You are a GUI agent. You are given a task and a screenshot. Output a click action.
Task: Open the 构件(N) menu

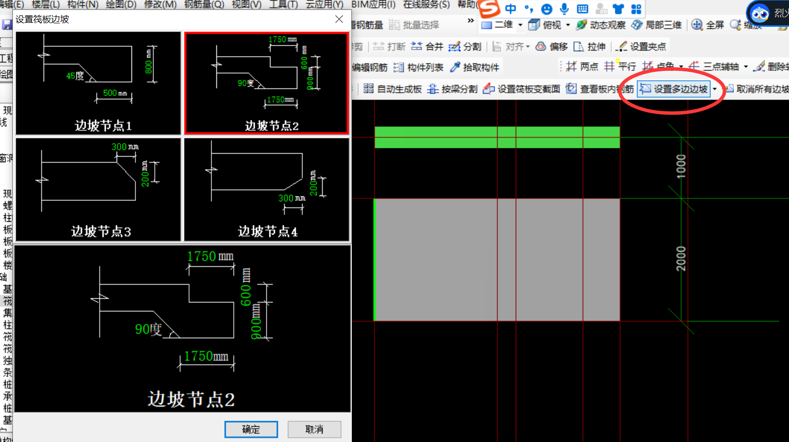(83, 4)
